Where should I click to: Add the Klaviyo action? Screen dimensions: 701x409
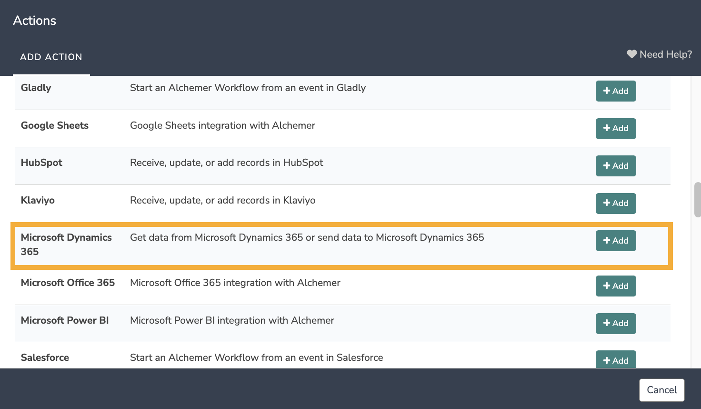(615, 203)
